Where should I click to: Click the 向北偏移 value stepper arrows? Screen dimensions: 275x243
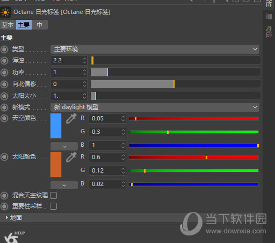(x=84, y=84)
